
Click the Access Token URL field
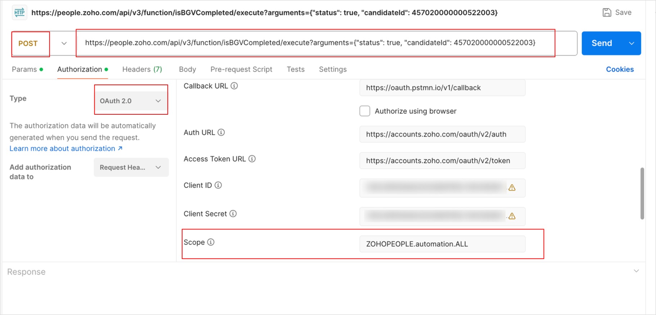(x=442, y=161)
